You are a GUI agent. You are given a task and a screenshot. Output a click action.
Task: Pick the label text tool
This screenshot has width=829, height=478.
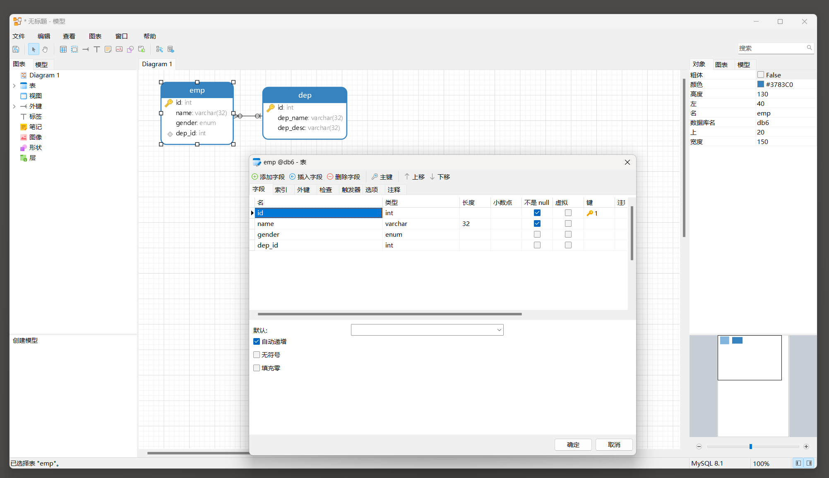(97, 49)
